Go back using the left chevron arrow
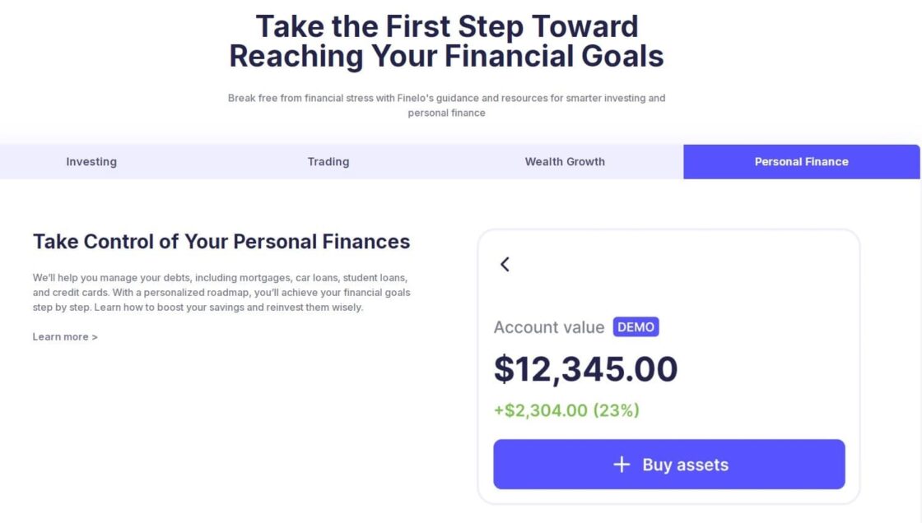This screenshot has width=922, height=523. [x=505, y=264]
